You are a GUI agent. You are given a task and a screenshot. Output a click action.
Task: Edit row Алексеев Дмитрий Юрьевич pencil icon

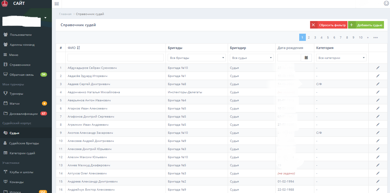[378, 149]
